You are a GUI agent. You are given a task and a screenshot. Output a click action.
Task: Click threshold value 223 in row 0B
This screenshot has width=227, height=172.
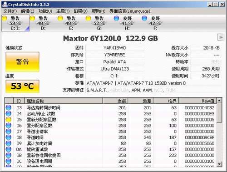pyautogui.click(x=173, y=155)
